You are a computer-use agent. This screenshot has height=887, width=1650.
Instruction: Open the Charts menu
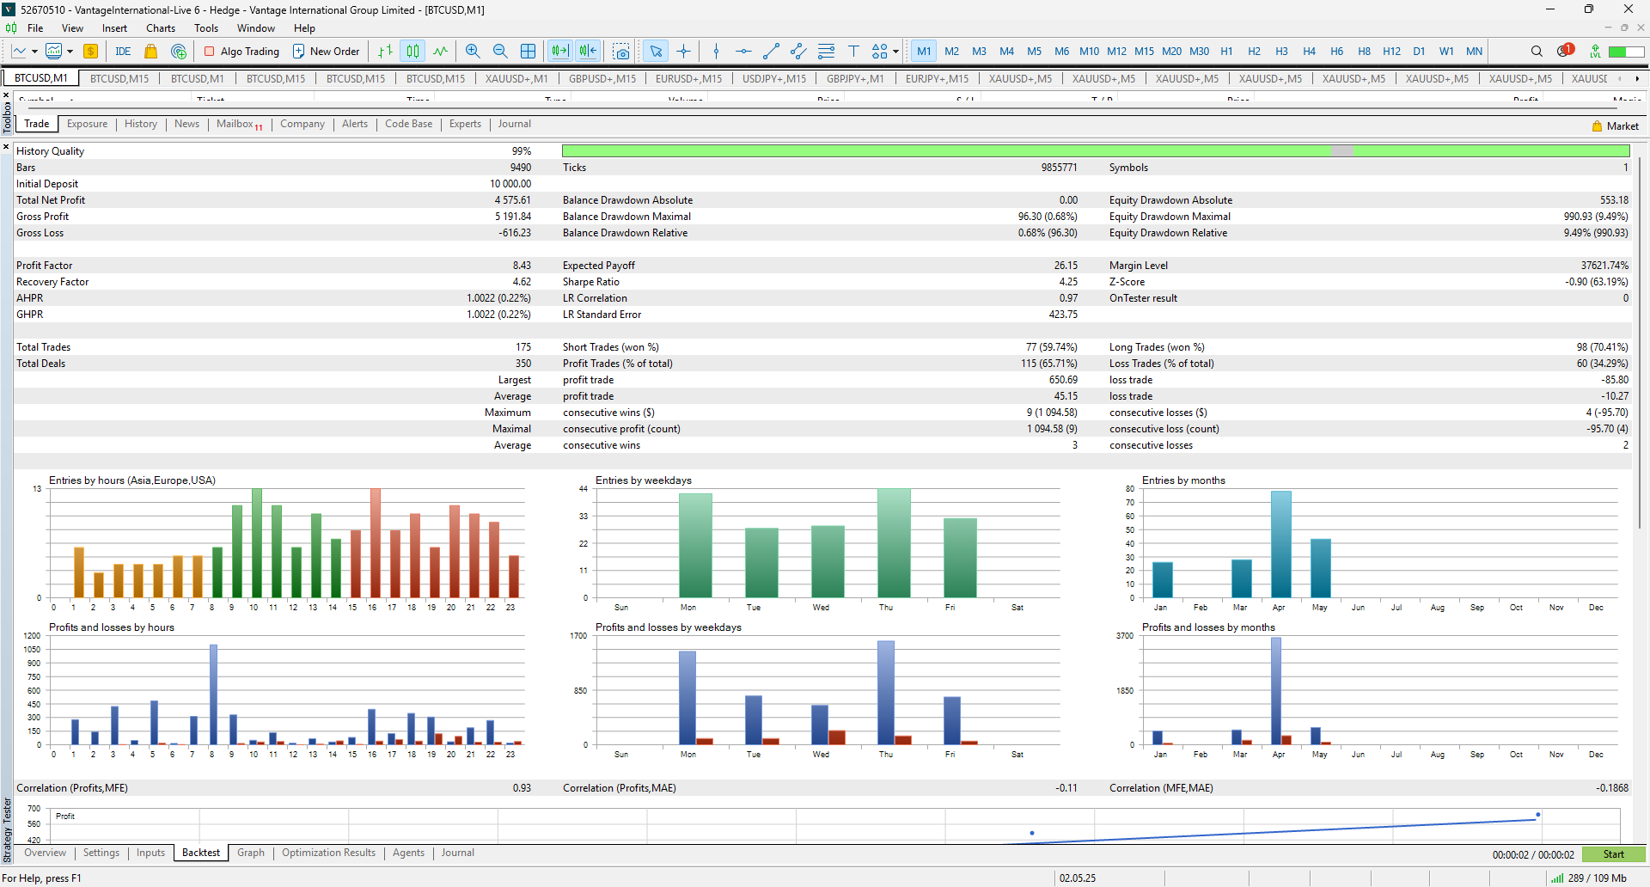[160, 28]
